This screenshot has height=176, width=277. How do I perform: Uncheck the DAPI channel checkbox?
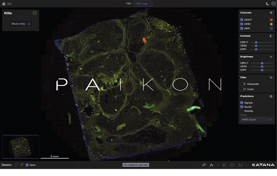click(242, 28)
